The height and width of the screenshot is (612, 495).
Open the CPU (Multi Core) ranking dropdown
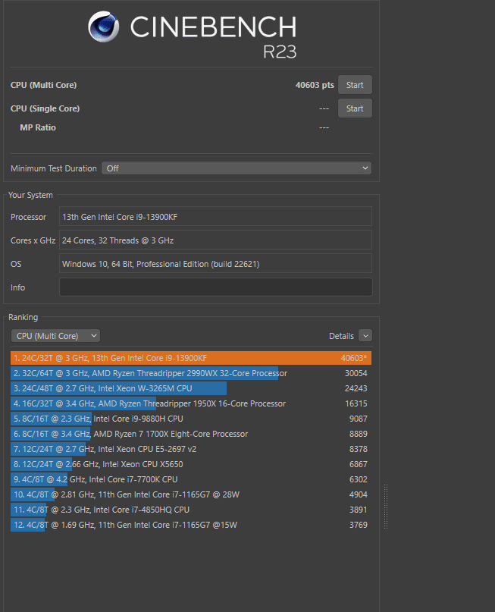pos(55,336)
